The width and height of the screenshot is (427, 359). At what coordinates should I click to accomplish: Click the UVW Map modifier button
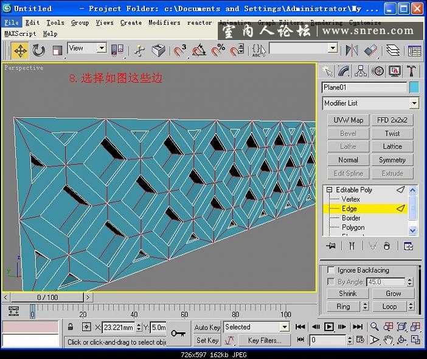(x=349, y=120)
